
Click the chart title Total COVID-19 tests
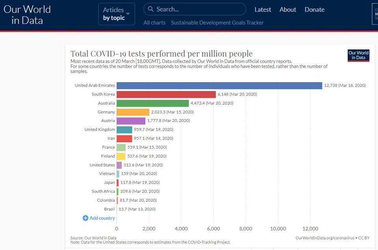tap(161, 53)
